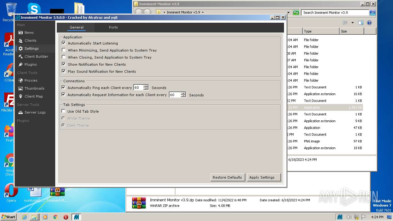This screenshot has width=393, height=221.
Task: Click Imminent Monitor v3.9 address breadcrumb
Action: click(x=183, y=13)
